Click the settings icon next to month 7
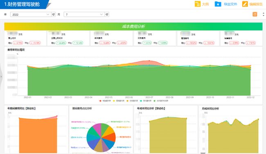This screenshot has width=266, height=154. [x=107, y=14]
